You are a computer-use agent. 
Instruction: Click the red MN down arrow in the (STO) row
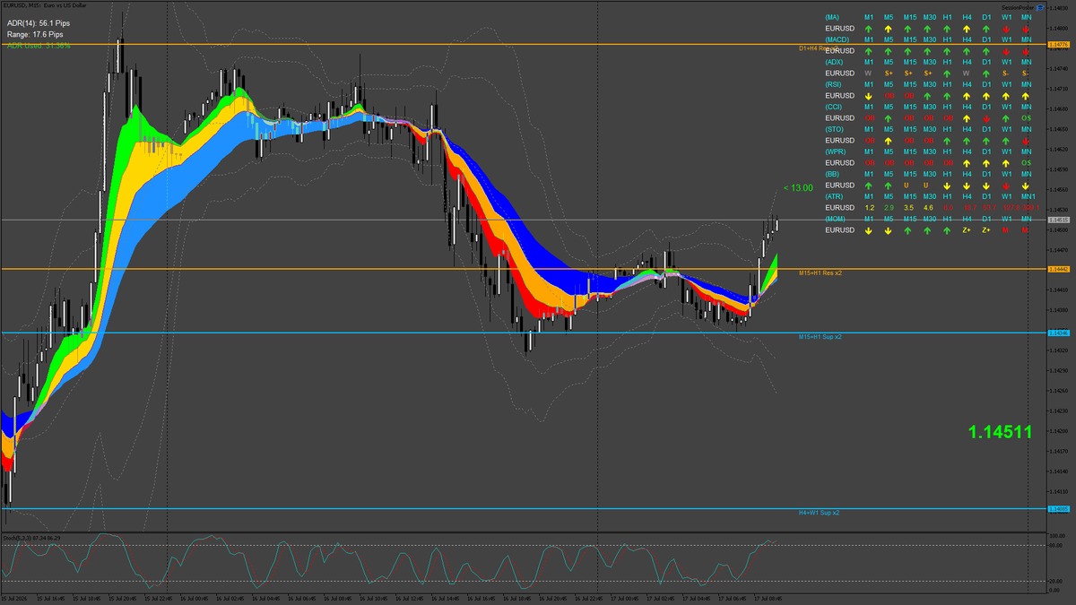point(1026,141)
